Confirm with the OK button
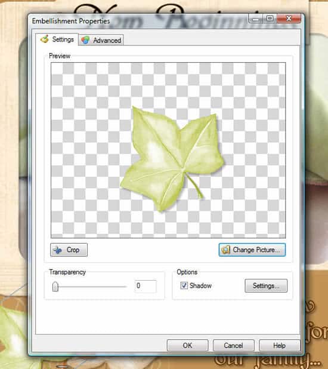 (187, 346)
